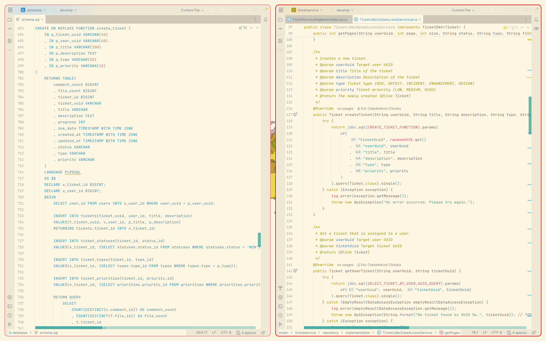This screenshot has height=341, width=546.
Task: Open Structure tool window in database window
Action: [x=10, y=41]
